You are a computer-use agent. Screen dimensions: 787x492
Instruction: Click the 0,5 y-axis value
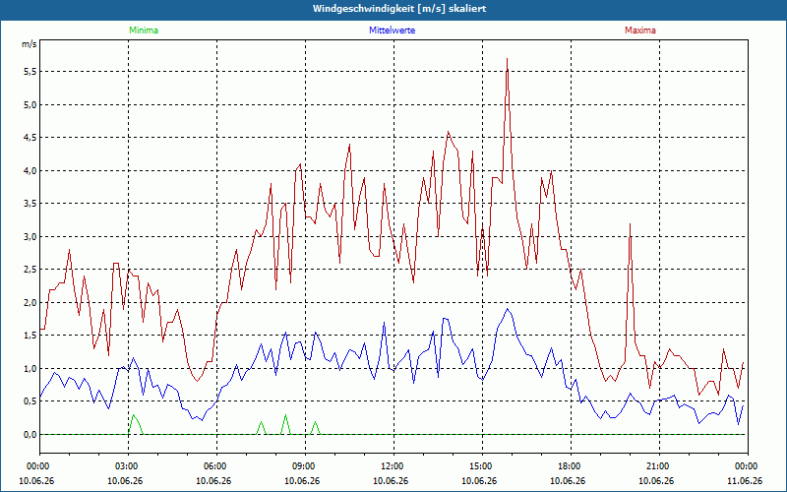[30, 401]
